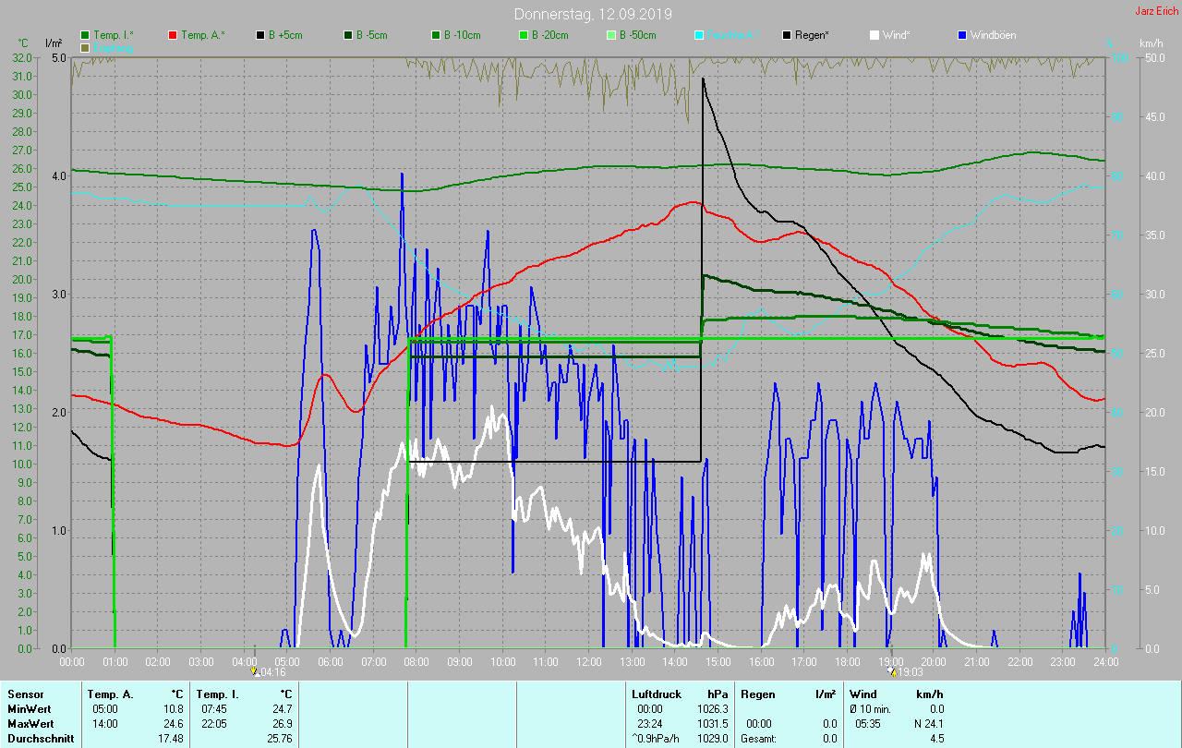Toggle the B -10cm legend label
The height and width of the screenshot is (748, 1182).
[x=462, y=35]
